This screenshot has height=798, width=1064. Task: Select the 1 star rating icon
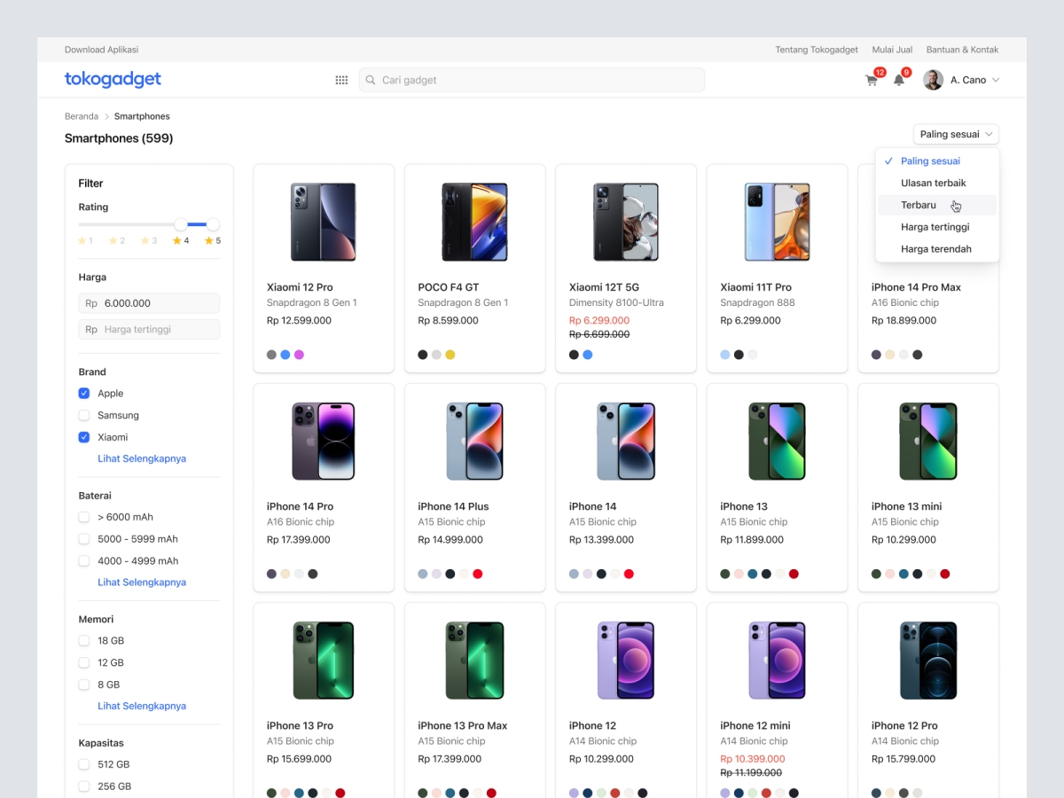tap(82, 240)
